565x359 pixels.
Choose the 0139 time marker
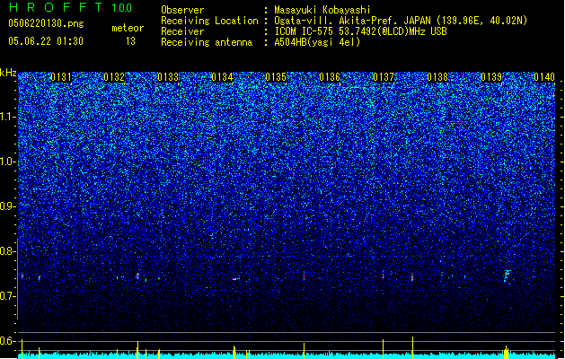[x=491, y=77]
